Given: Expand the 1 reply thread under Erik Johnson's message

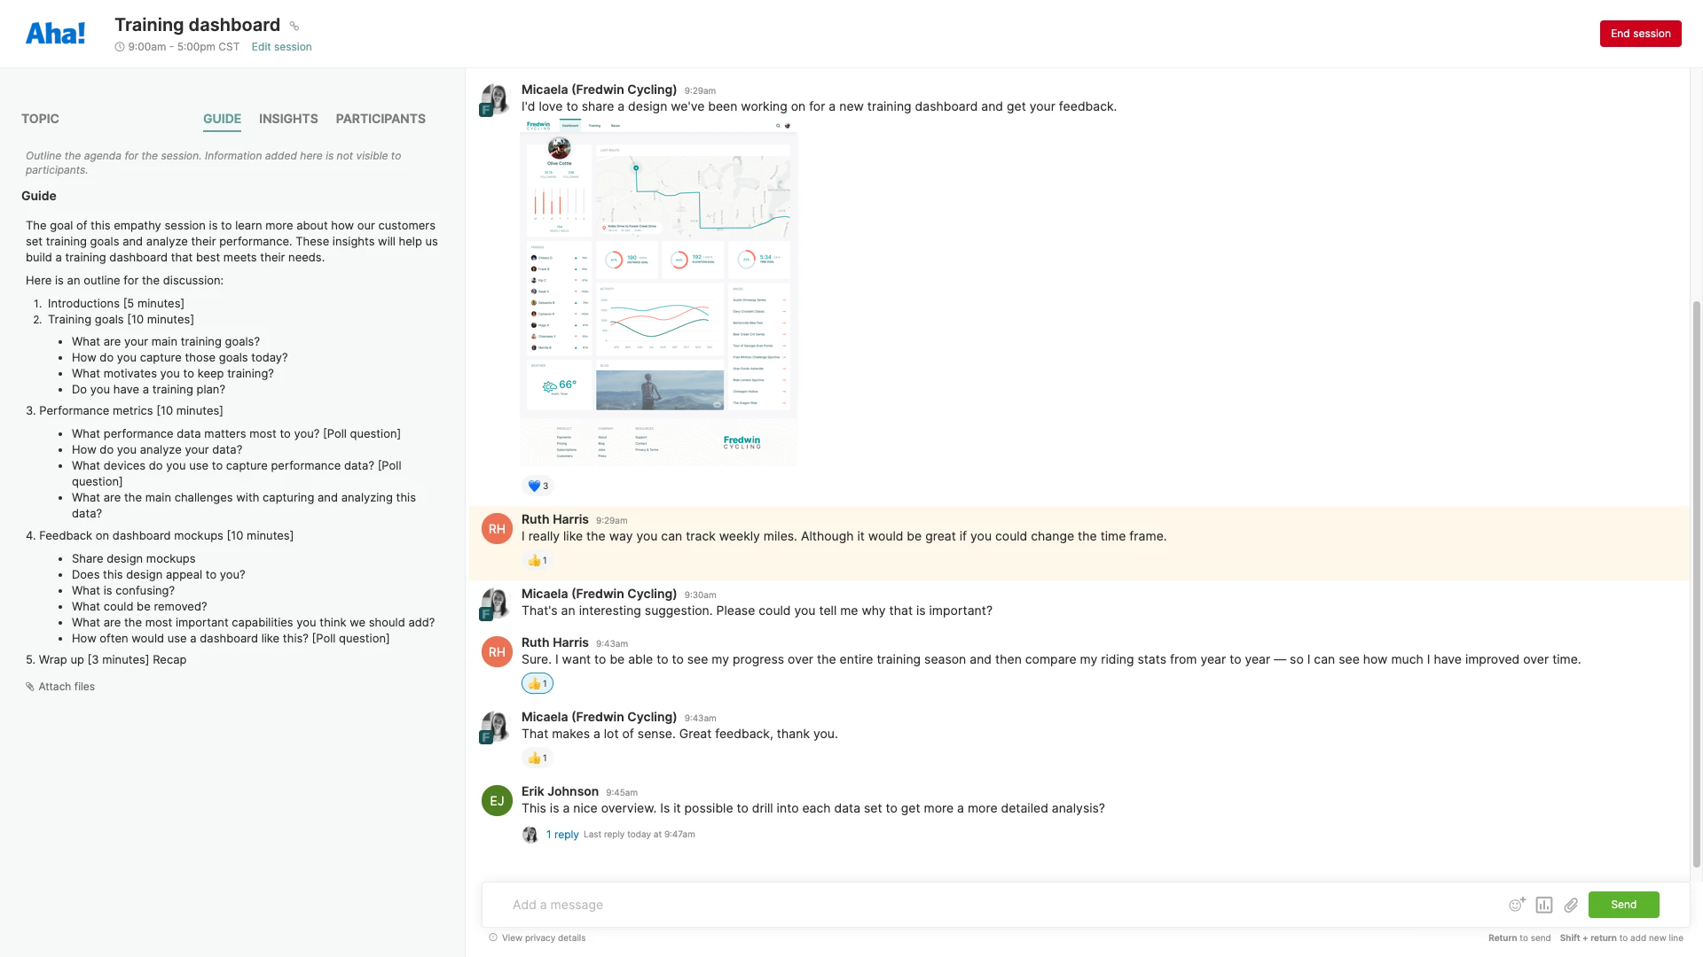Looking at the screenshot, I should point(563,834).
